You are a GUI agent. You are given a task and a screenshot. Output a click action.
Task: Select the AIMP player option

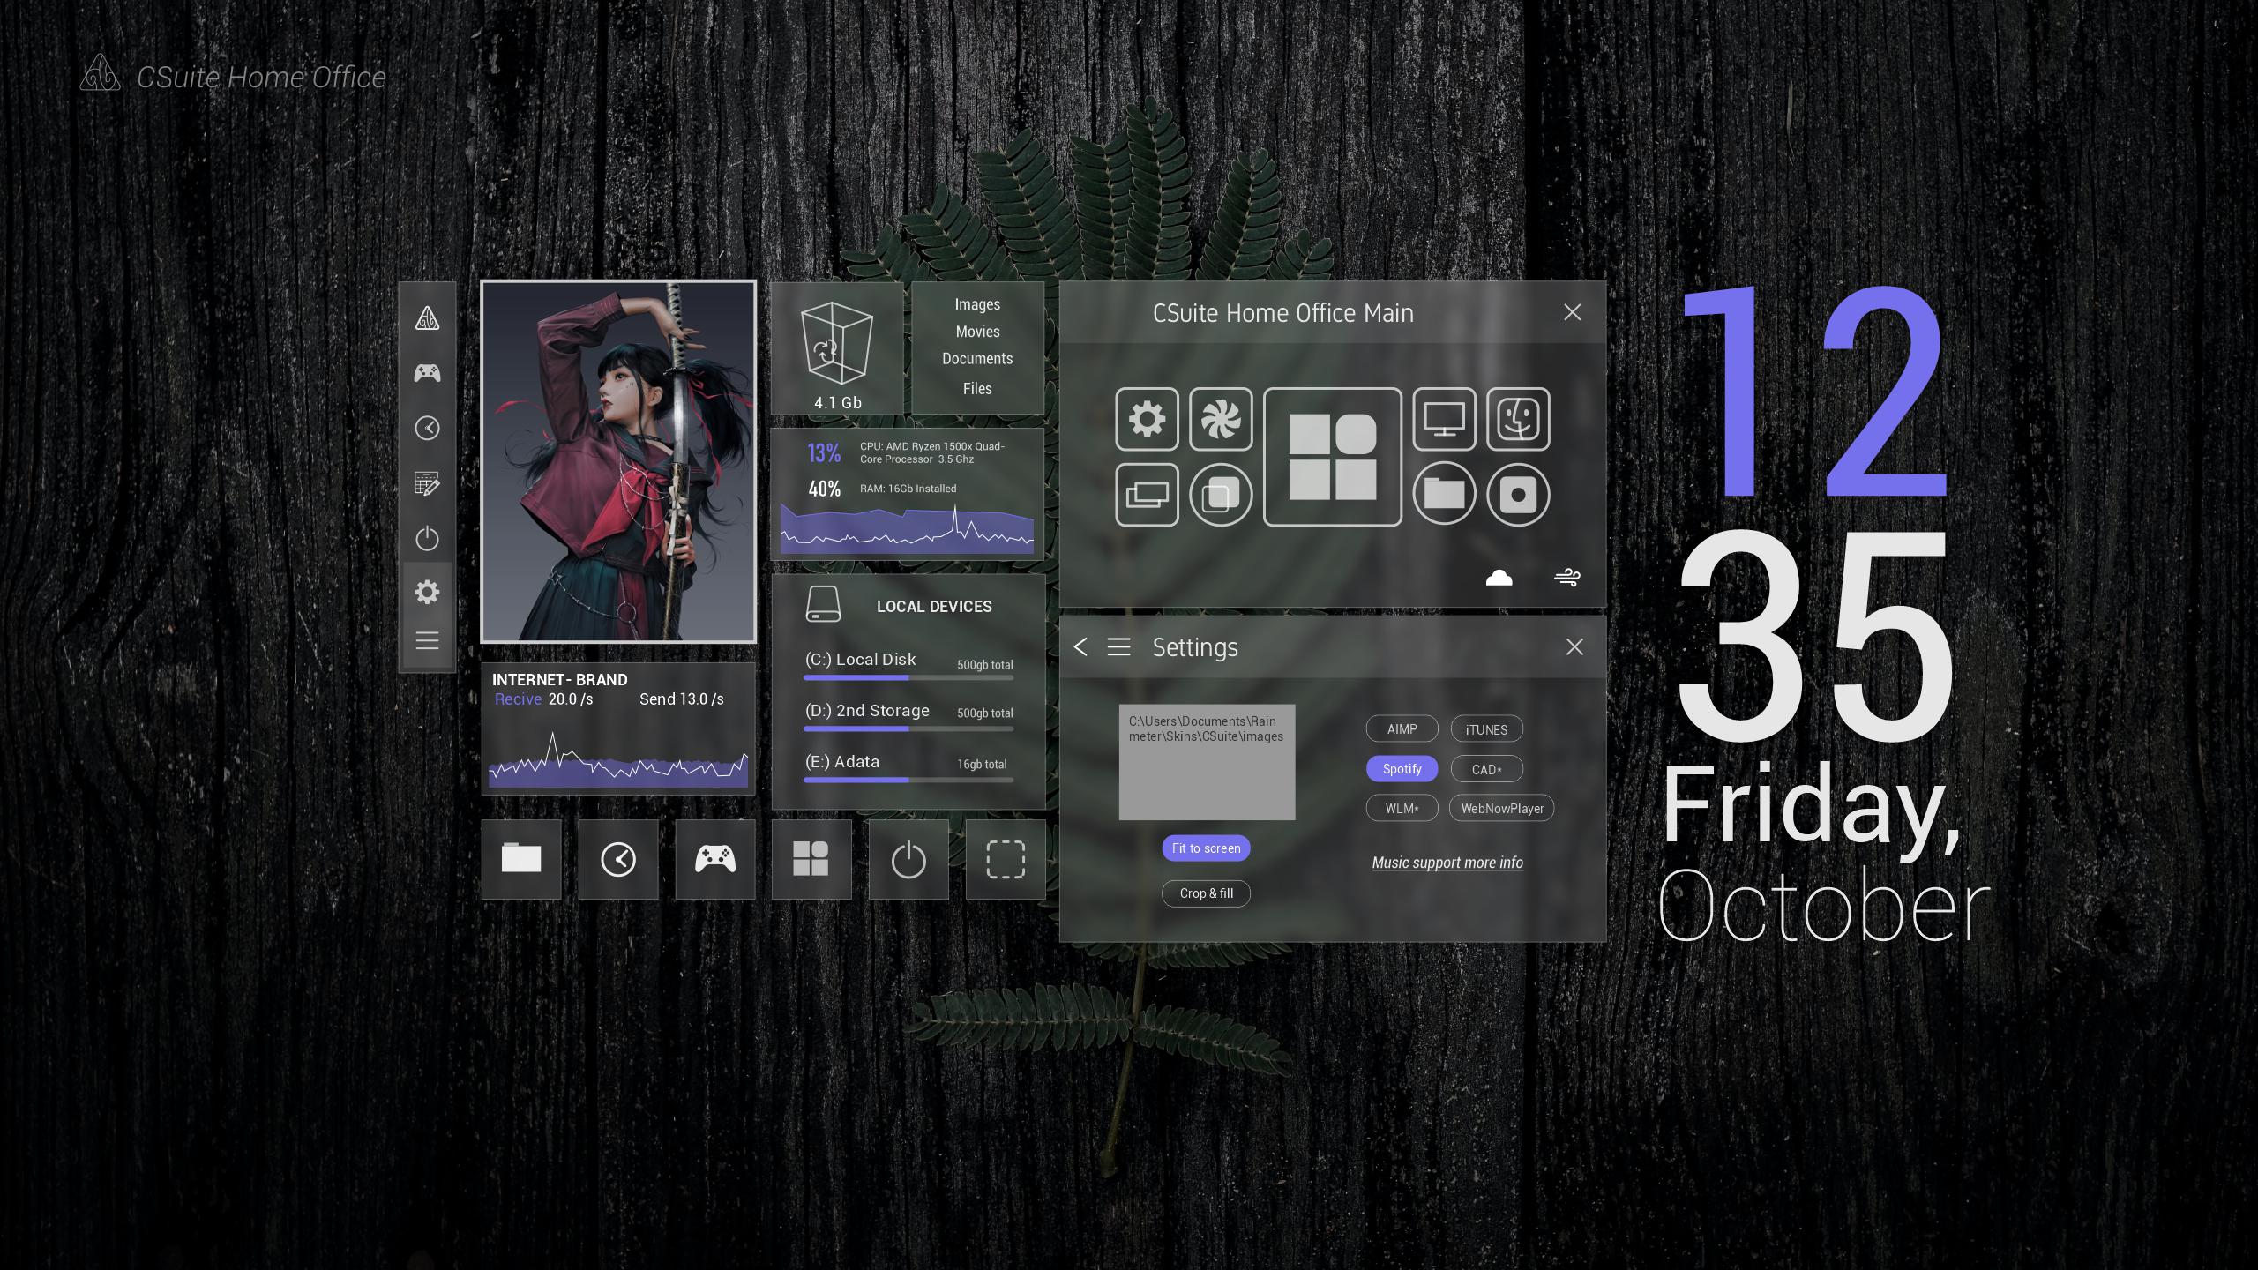coord(1402,729)
